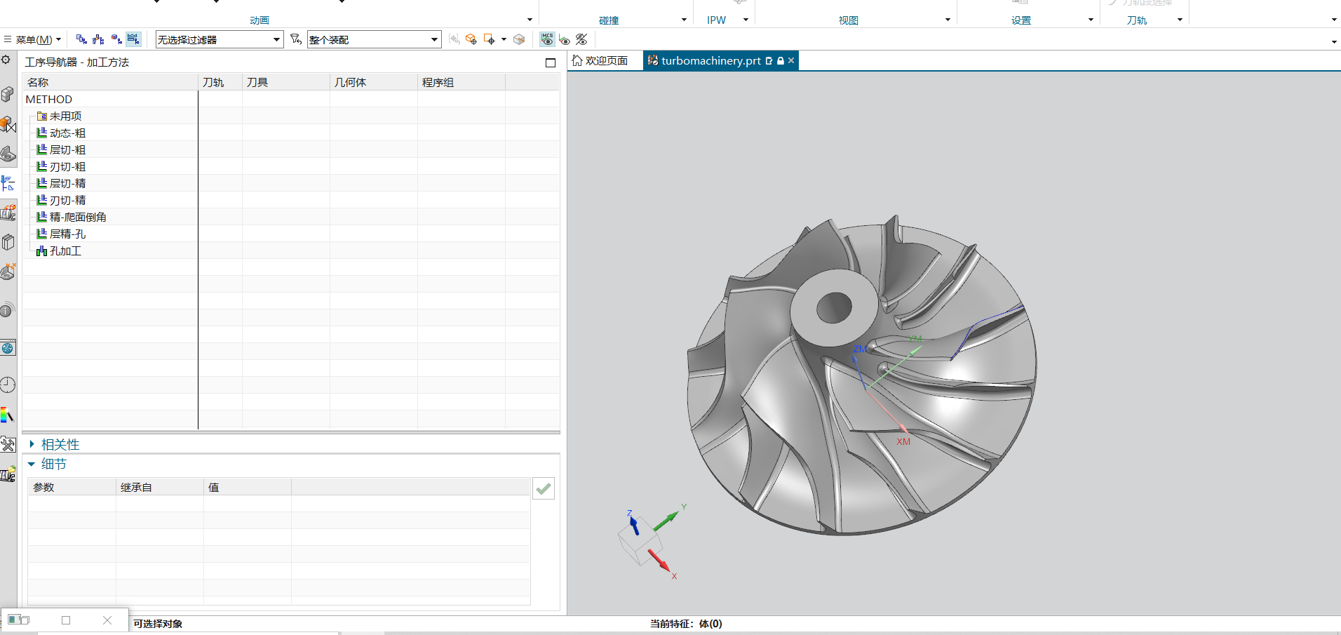Open resource bar gear settings

click(6, 60)
